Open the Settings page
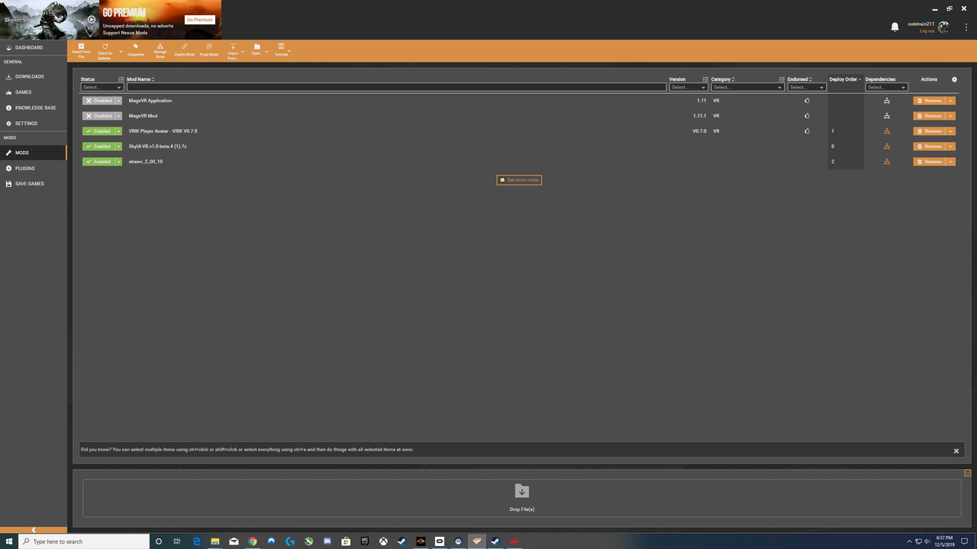 click(x=34, y=124)
